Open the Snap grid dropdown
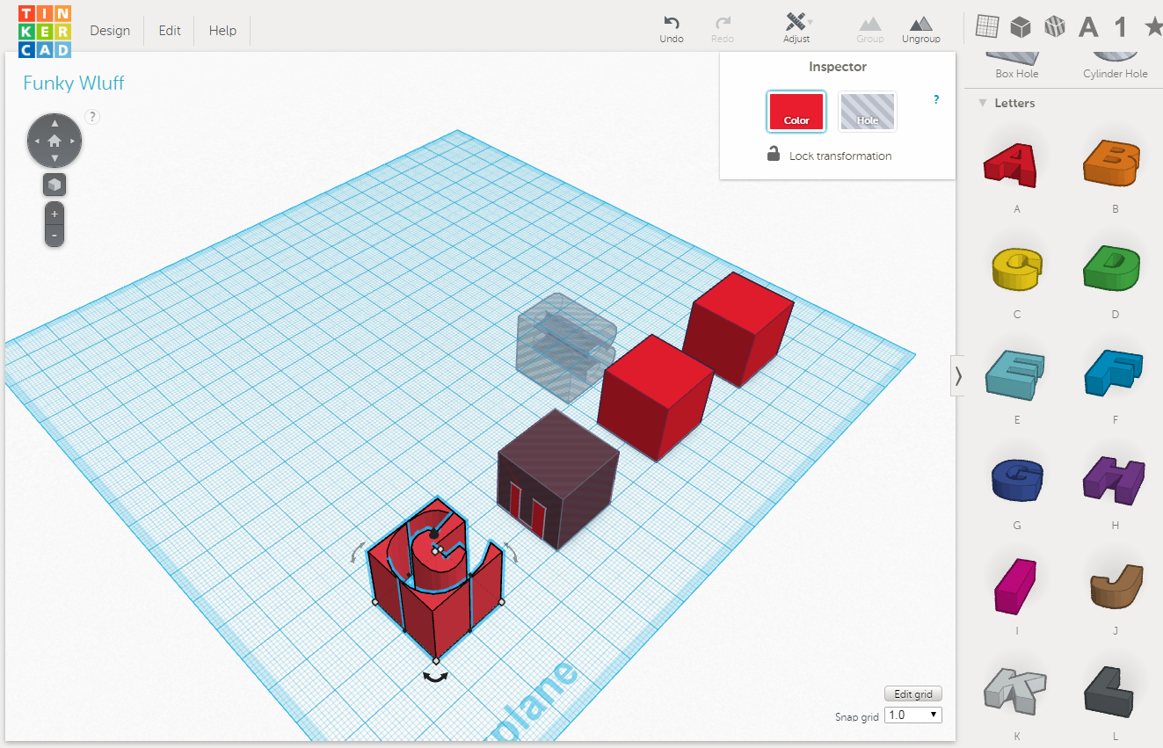 (x=912, y=715)
